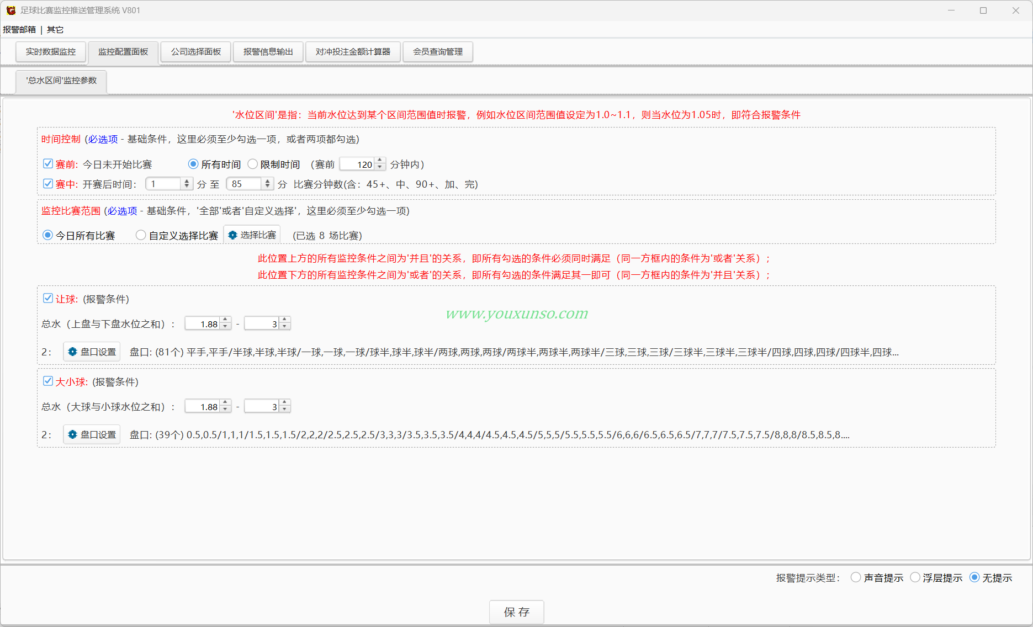Image resolution: width=1033 pixels, height=627 pixels.
Task: Select 声音提示 alert type
Action: tap(856, 577)
